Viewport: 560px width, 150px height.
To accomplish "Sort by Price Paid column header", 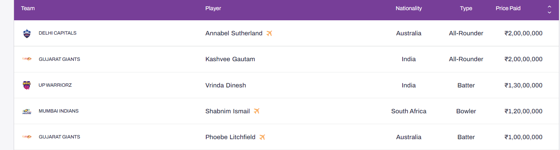I will 508,8.
